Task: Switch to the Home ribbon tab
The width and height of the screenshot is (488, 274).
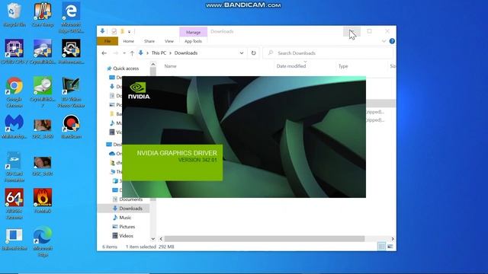Action: [128, 41]
